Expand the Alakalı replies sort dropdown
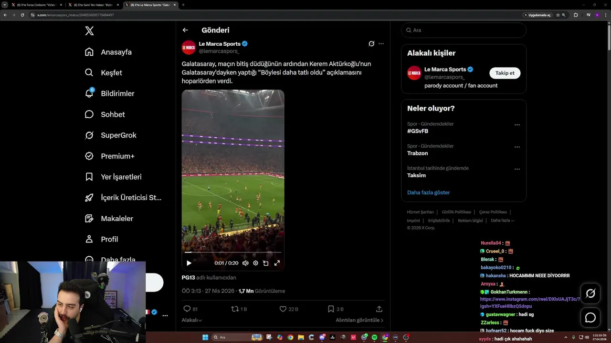This screenshot has width=611, height=343. click(x=192, y=320)
